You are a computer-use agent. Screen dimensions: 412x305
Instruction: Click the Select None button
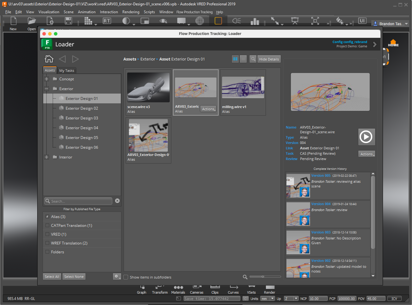point(74,277)
